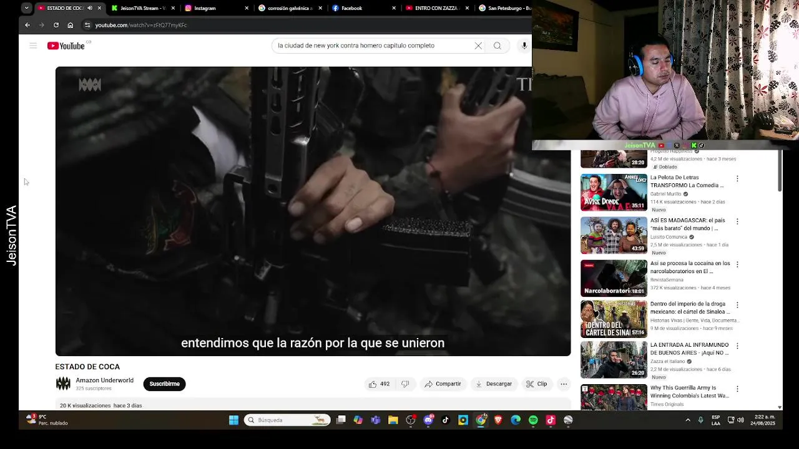799x449 pixels.
Task: Start voice search with microphone icon
Action: click(x=524, y=46)
